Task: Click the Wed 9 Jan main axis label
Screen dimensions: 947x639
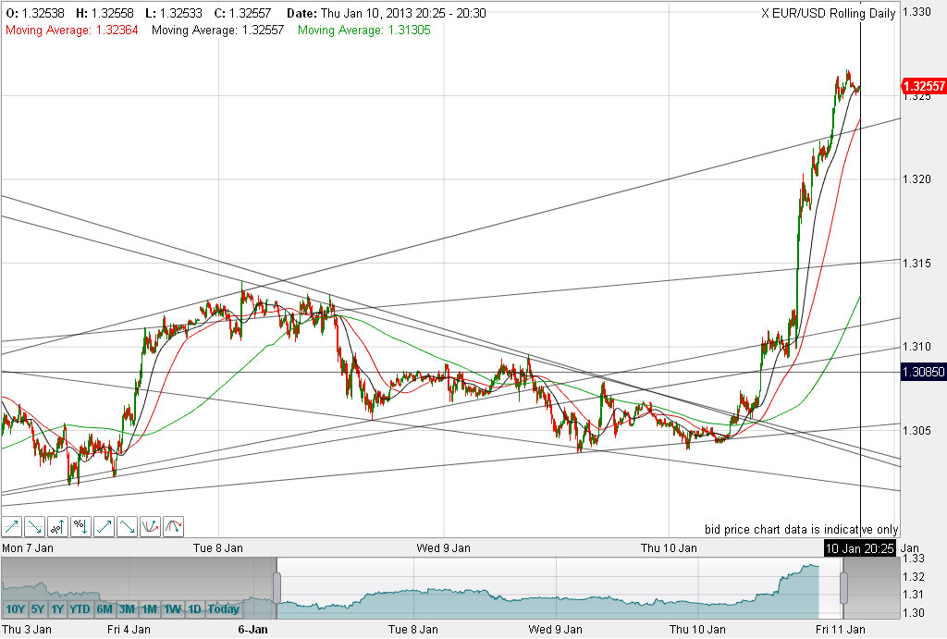Action: pos(443,548)
